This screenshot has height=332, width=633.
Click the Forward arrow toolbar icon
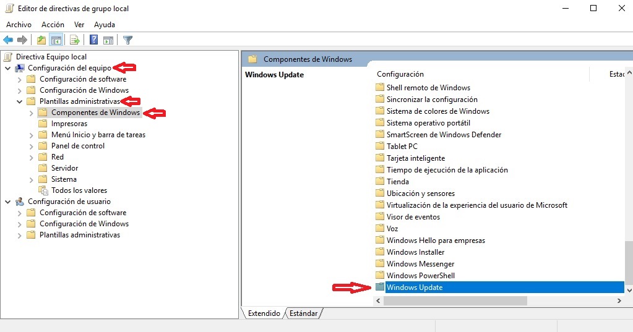(22, 40)
